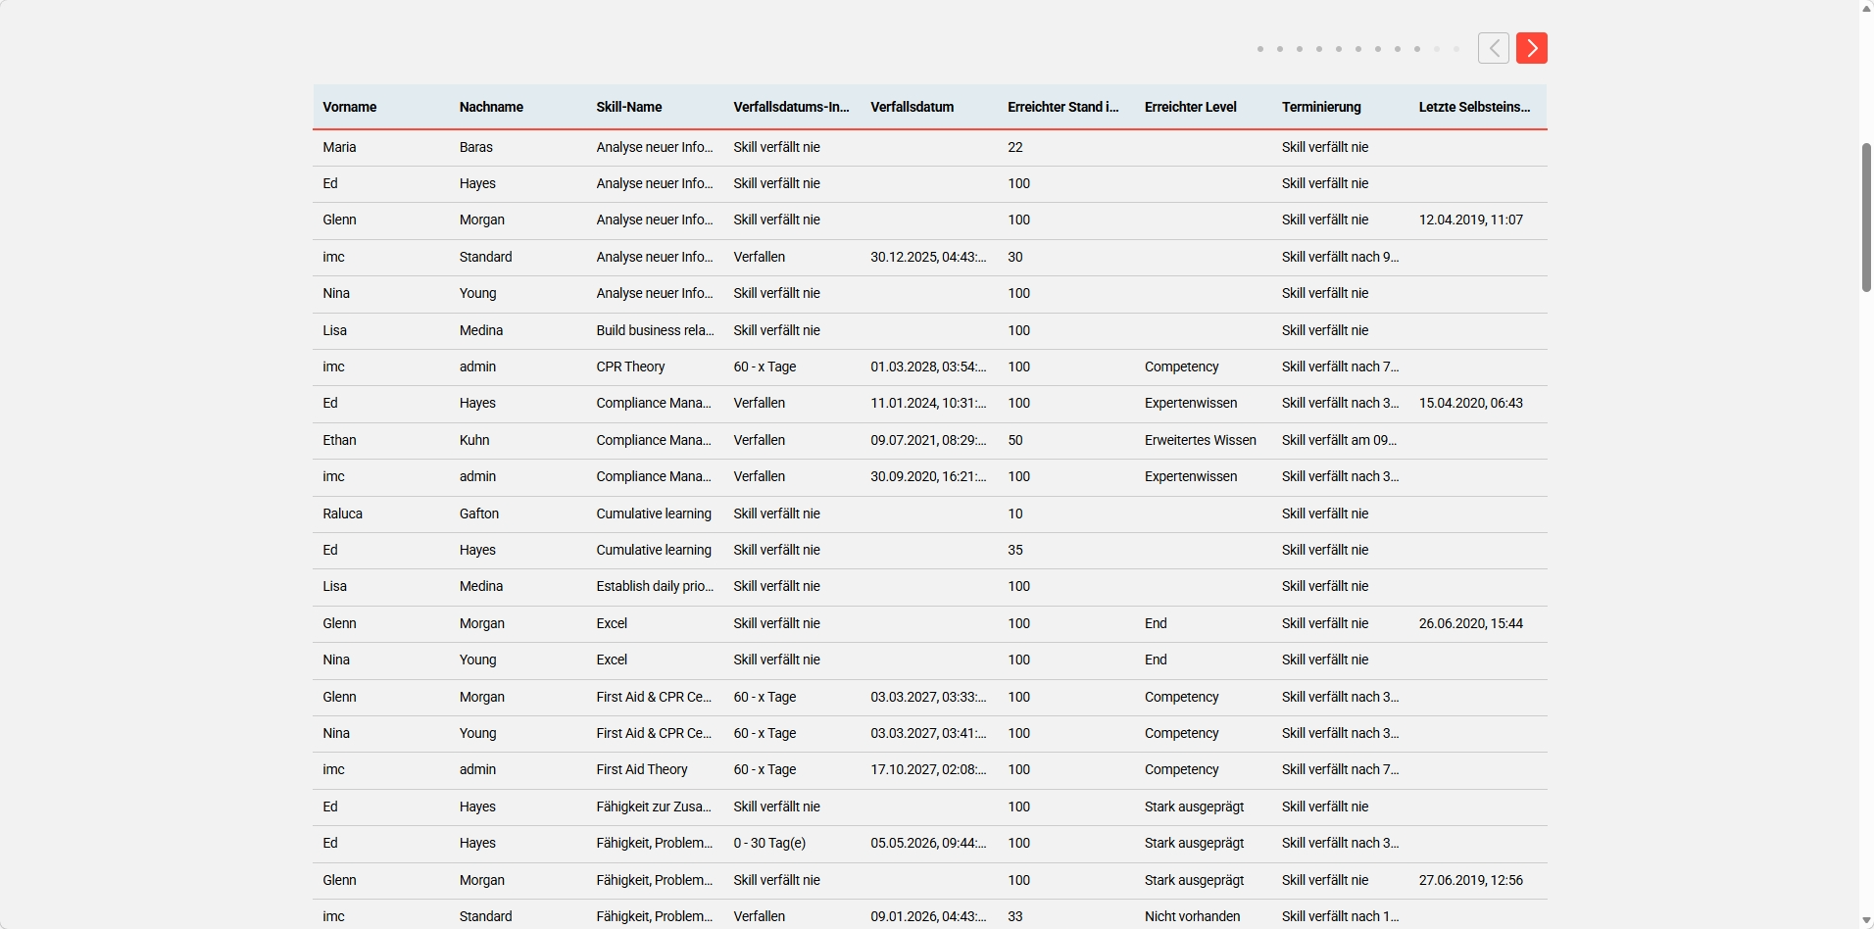
Task: Click Verfallsdatum column header
Action: [x=912, y=107]
